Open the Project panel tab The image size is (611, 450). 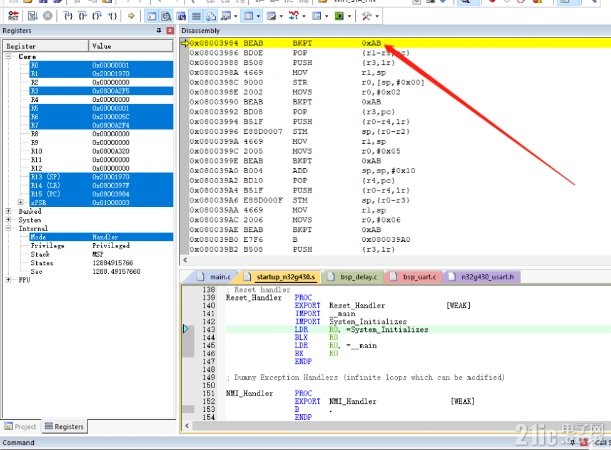[x=21, y=427]
